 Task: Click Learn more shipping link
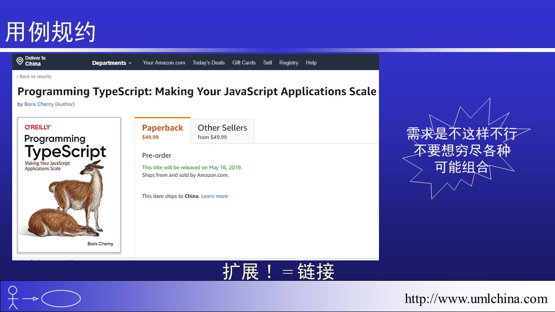coord(215,196)
